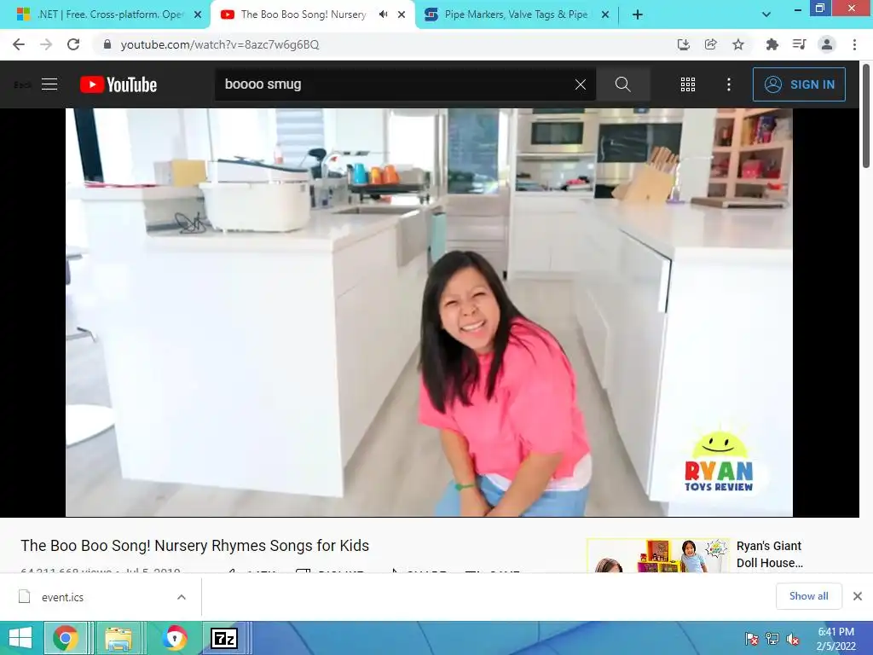Bookmark this page with the star icon

738,44
